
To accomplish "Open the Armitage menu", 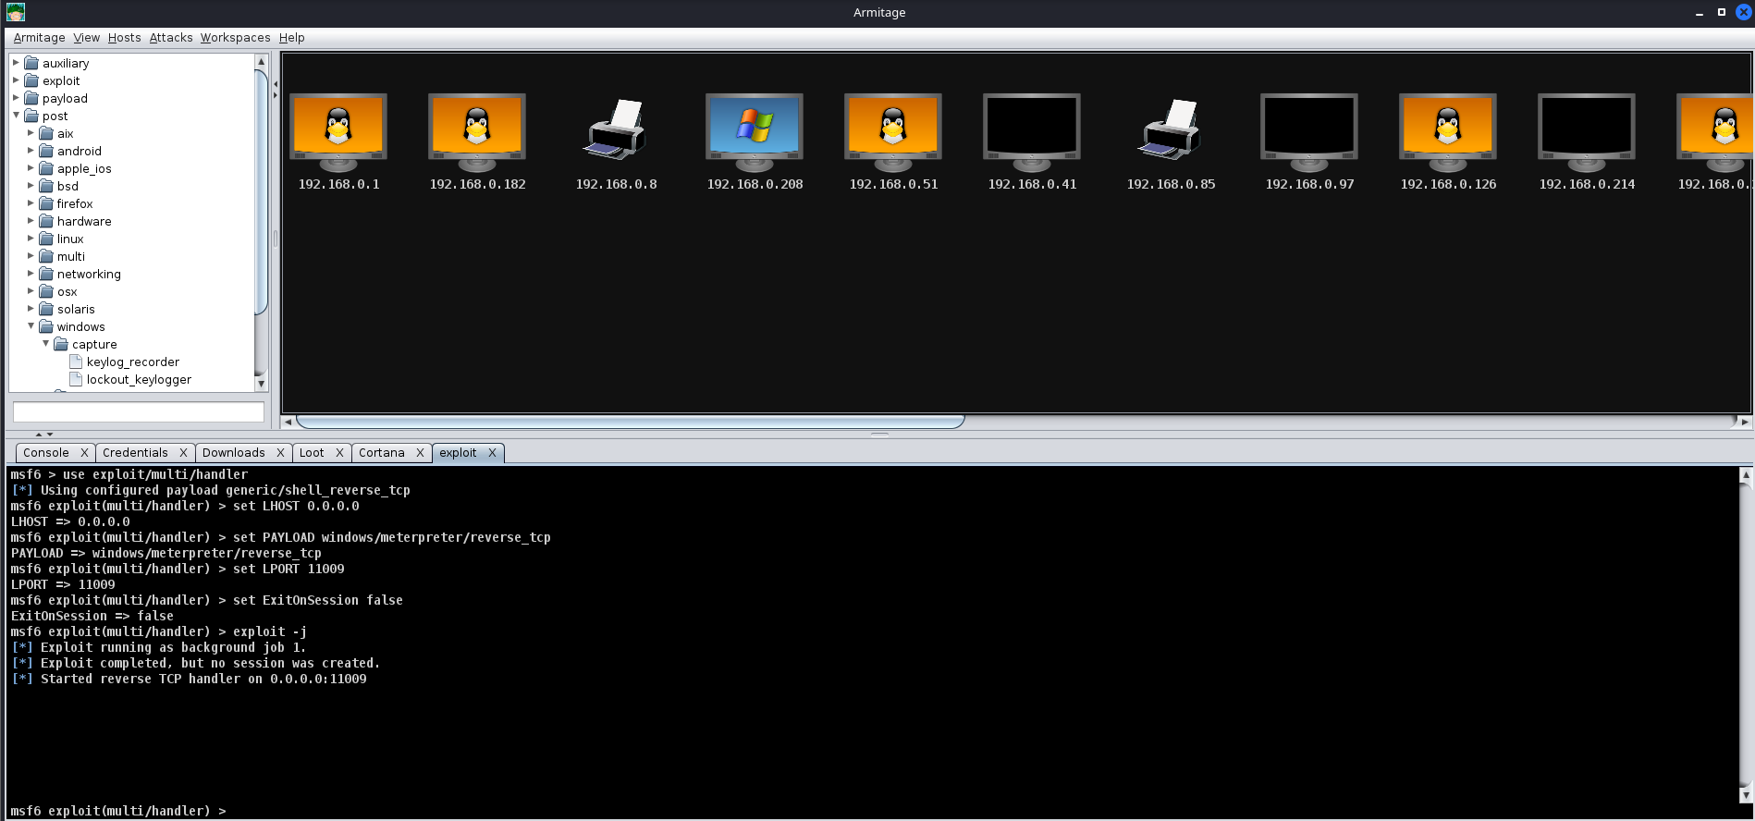I will coord(39,38).
